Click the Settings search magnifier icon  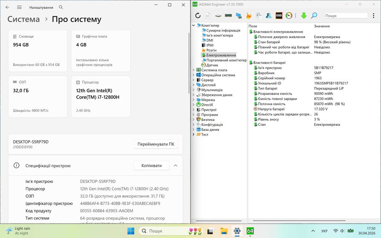coord(61,7)
